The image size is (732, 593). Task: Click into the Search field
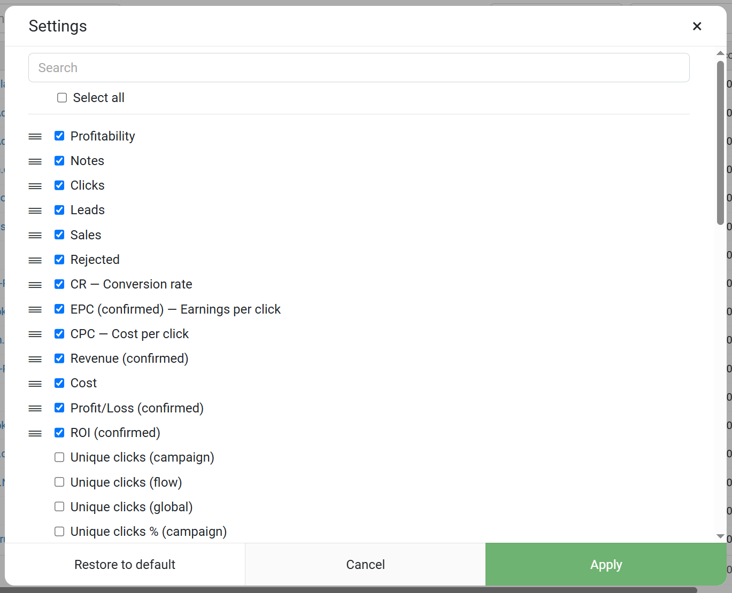(359, 68)
